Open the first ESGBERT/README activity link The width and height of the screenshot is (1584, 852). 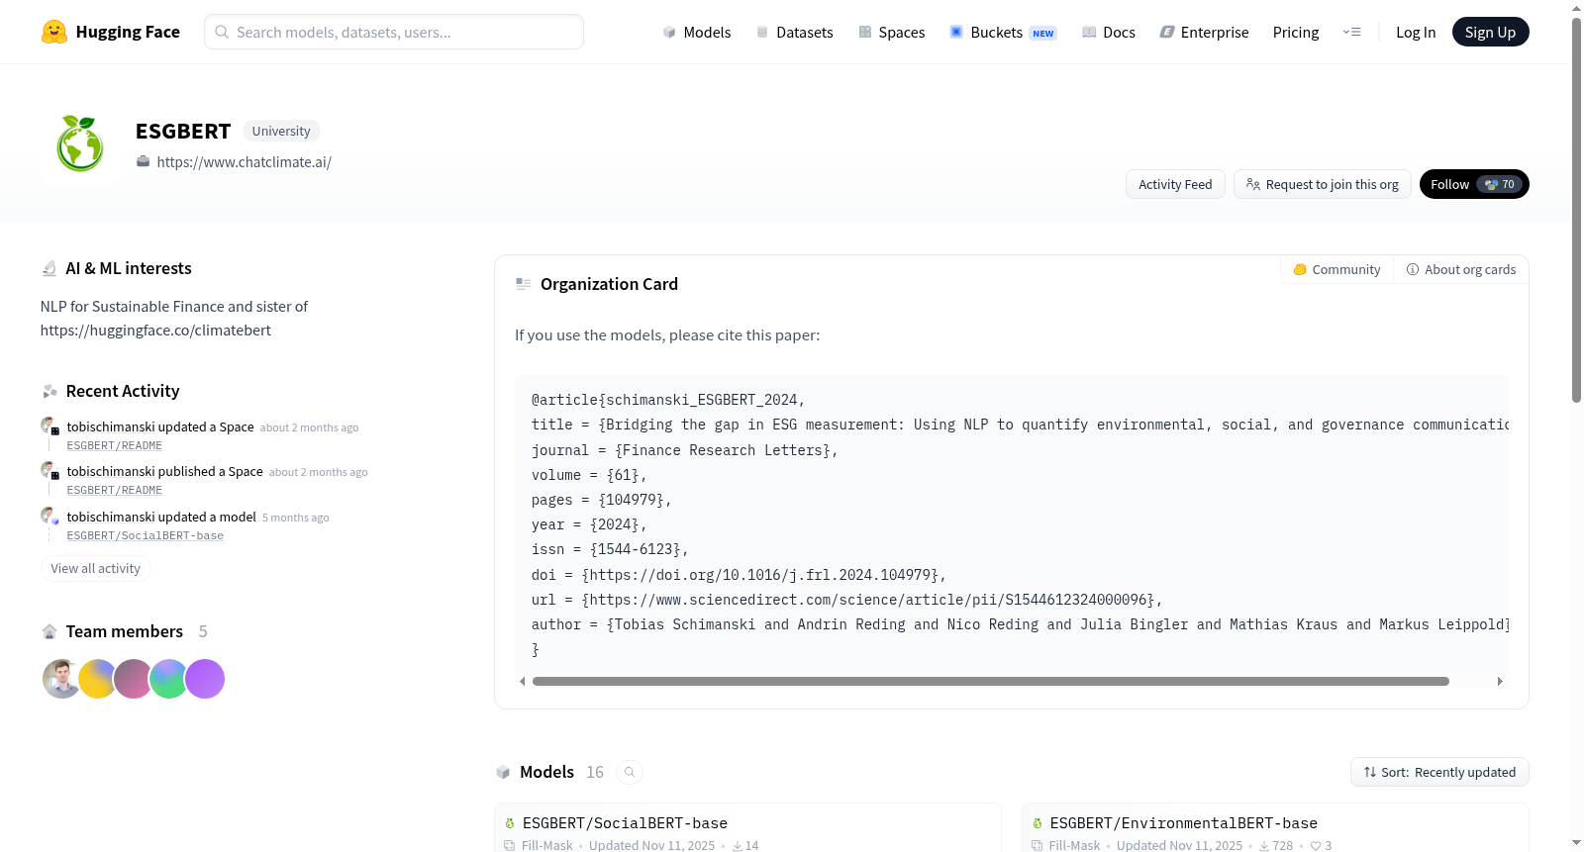(115, 446)
